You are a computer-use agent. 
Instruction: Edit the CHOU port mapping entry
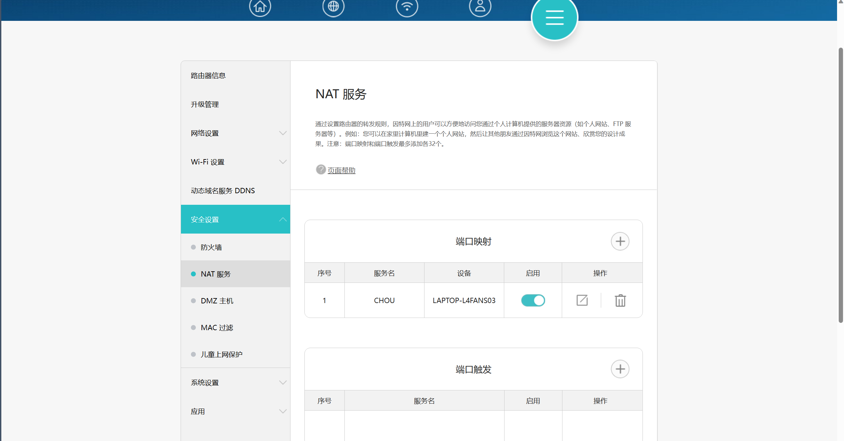pos(582,300)
